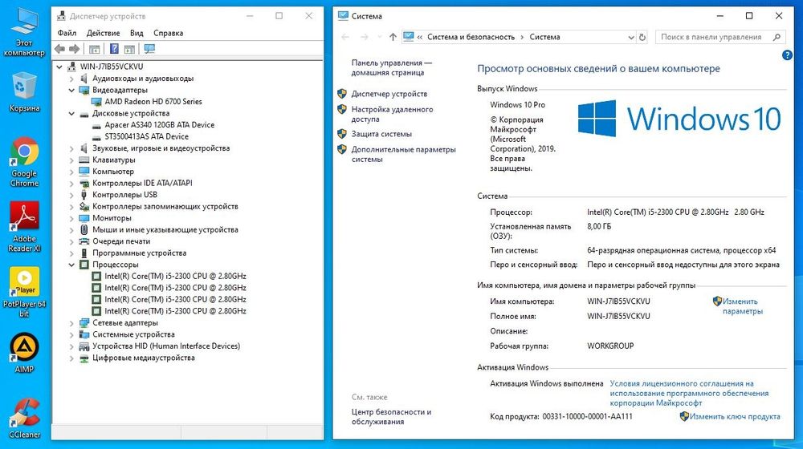
Task: Collapse the Процессоры category
Action: point(71,265)
